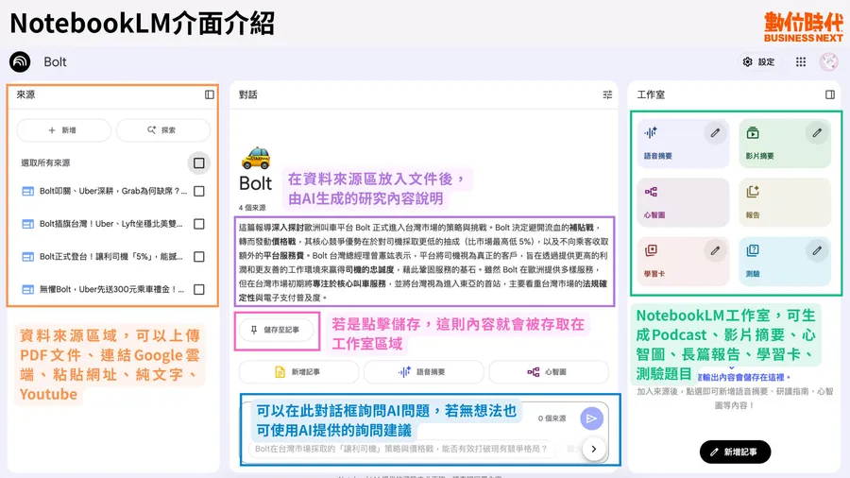Click the NotebookLM logo icon
Image resolution: width=850 pixels, height=478 pixels.
pos(20,62)
